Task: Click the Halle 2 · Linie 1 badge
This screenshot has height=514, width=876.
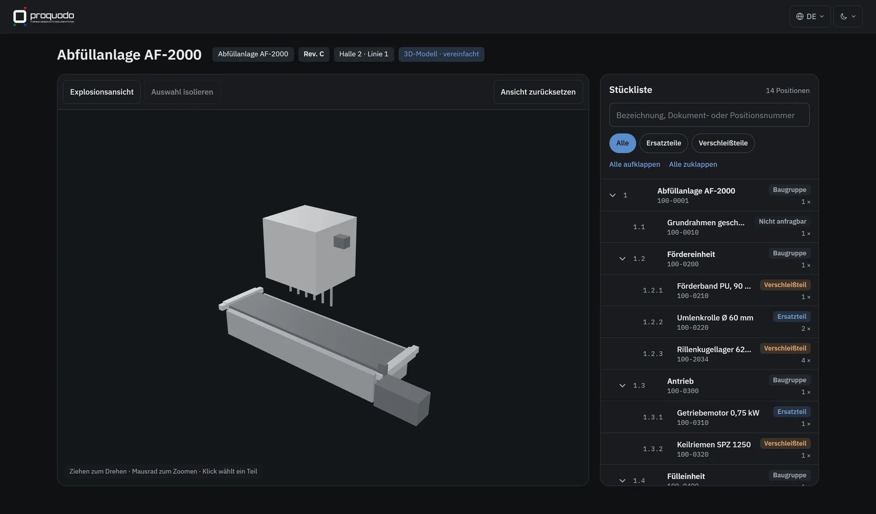Action: 364,54
